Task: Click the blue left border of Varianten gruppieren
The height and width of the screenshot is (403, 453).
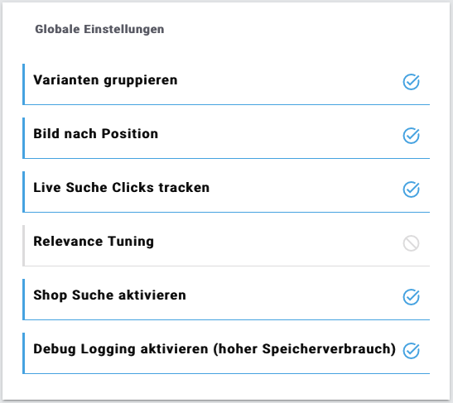Action: 24,84
